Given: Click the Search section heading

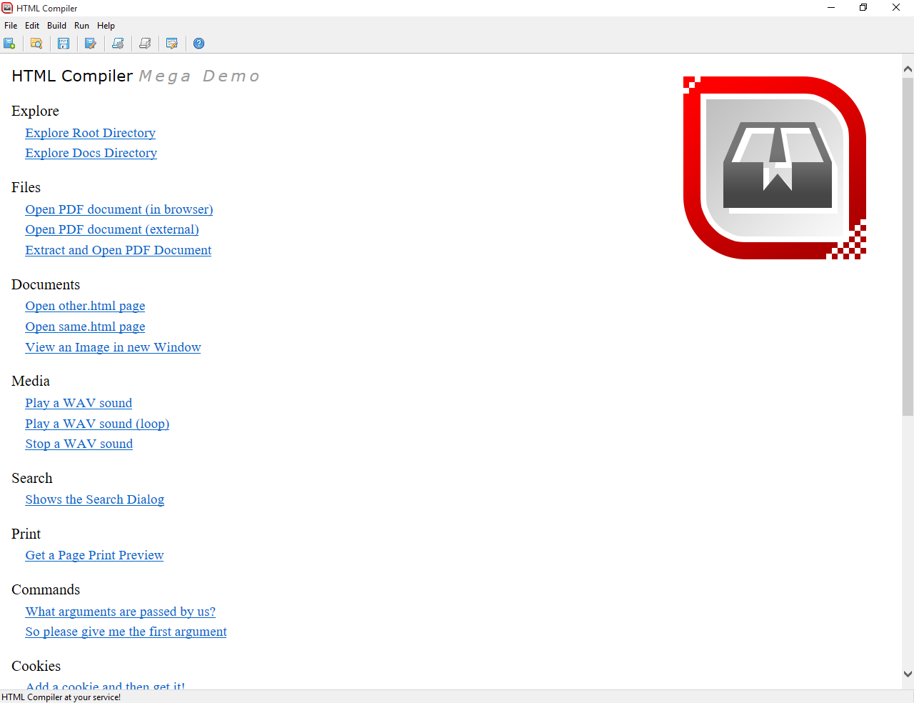Looking at the screenshot, I should [32, 478].
